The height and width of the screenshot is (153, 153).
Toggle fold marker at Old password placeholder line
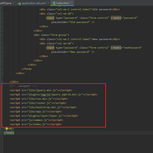(x=2, y=22)
